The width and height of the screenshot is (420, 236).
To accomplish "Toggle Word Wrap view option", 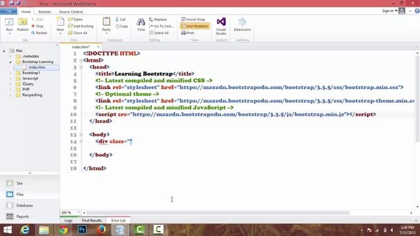I will coord(193,19).
